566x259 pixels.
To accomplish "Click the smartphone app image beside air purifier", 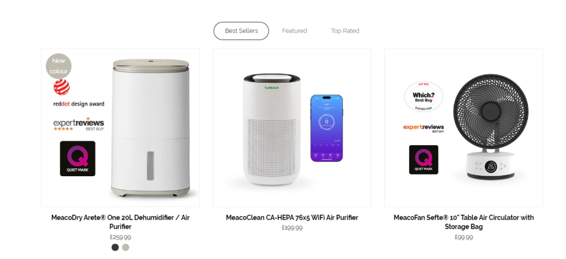I will point(327,128).
